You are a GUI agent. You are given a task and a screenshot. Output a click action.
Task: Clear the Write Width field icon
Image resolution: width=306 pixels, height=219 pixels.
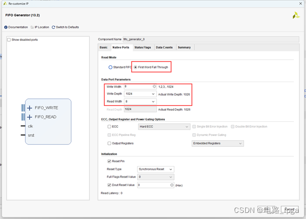click(x=154, y=86)
